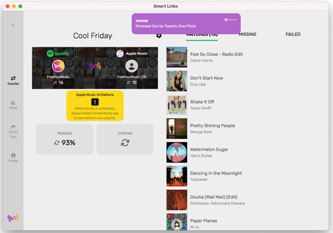Click the back arrow in sidebar
Image resolution: width=333 pixels, height=233 pixels.
click(x=13, y=25)
